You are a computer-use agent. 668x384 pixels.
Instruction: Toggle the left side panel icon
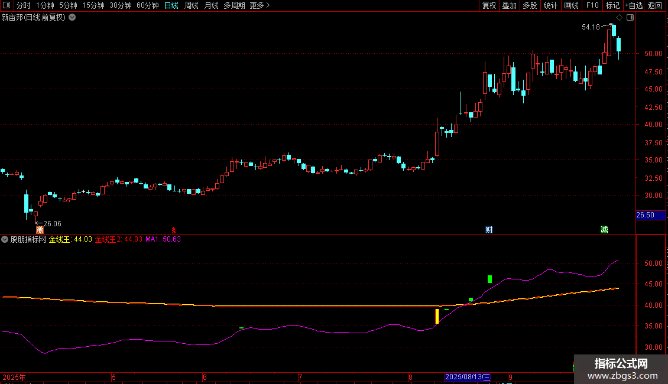point(7,5)
